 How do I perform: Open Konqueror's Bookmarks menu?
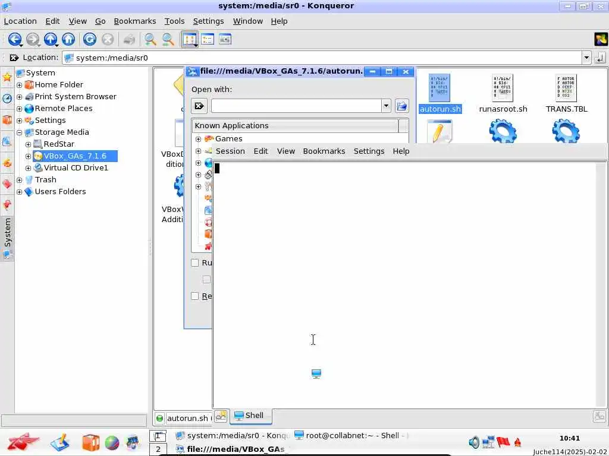(135, 21)
